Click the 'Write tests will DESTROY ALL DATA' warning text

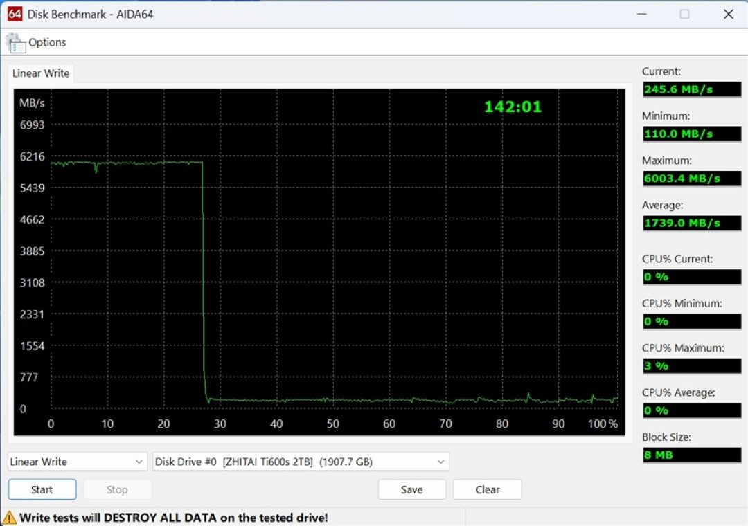[174, 518]
